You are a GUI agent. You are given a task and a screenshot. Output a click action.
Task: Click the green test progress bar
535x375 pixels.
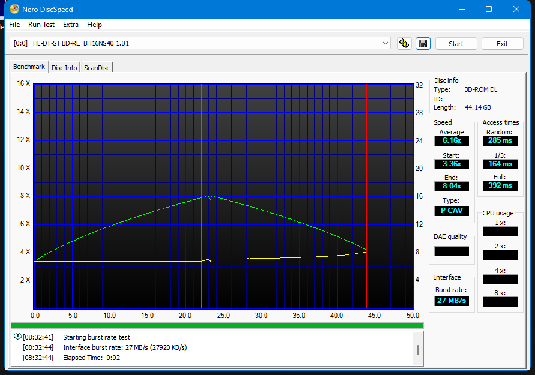pyautogui.click(x=217, y=326)
